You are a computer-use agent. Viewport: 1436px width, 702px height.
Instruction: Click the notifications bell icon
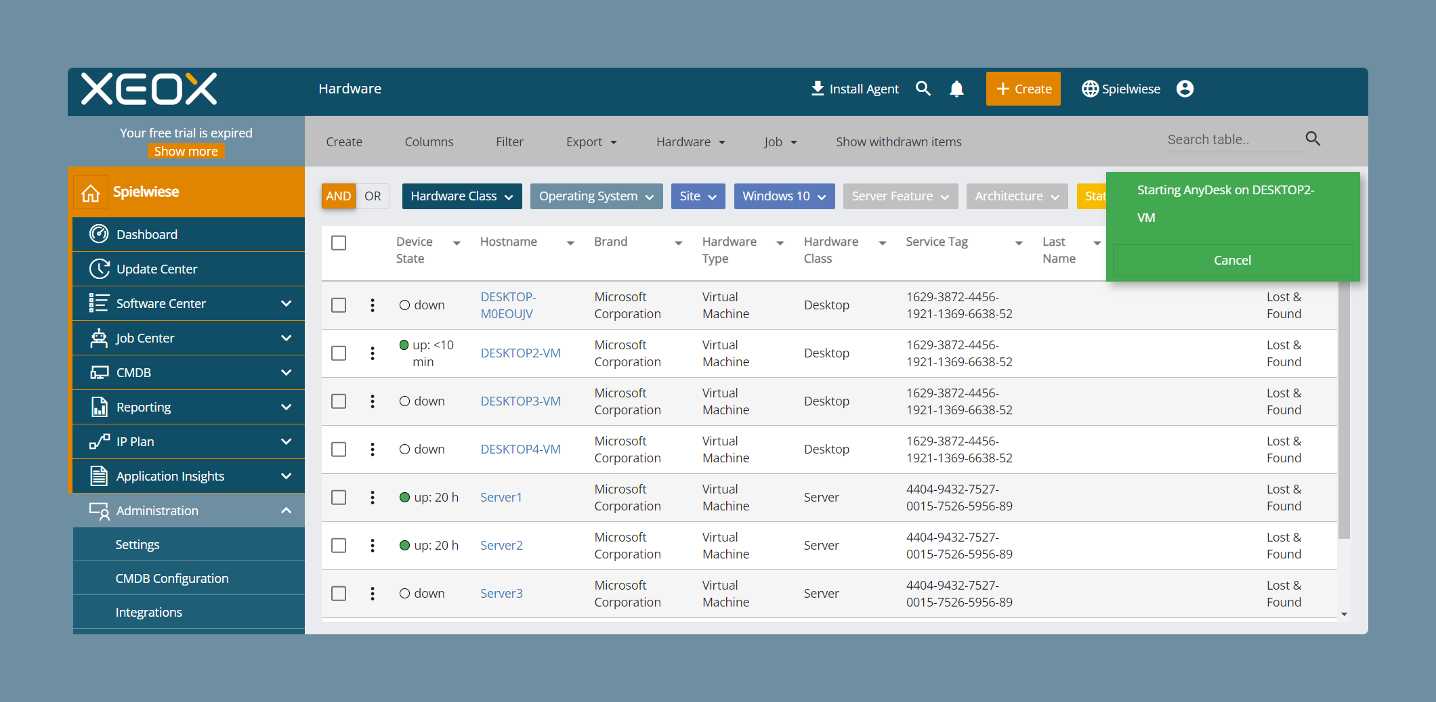tap(956, 89)
